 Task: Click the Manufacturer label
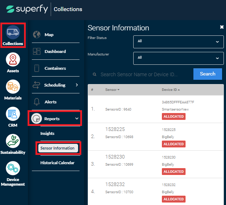click(98, 54)
